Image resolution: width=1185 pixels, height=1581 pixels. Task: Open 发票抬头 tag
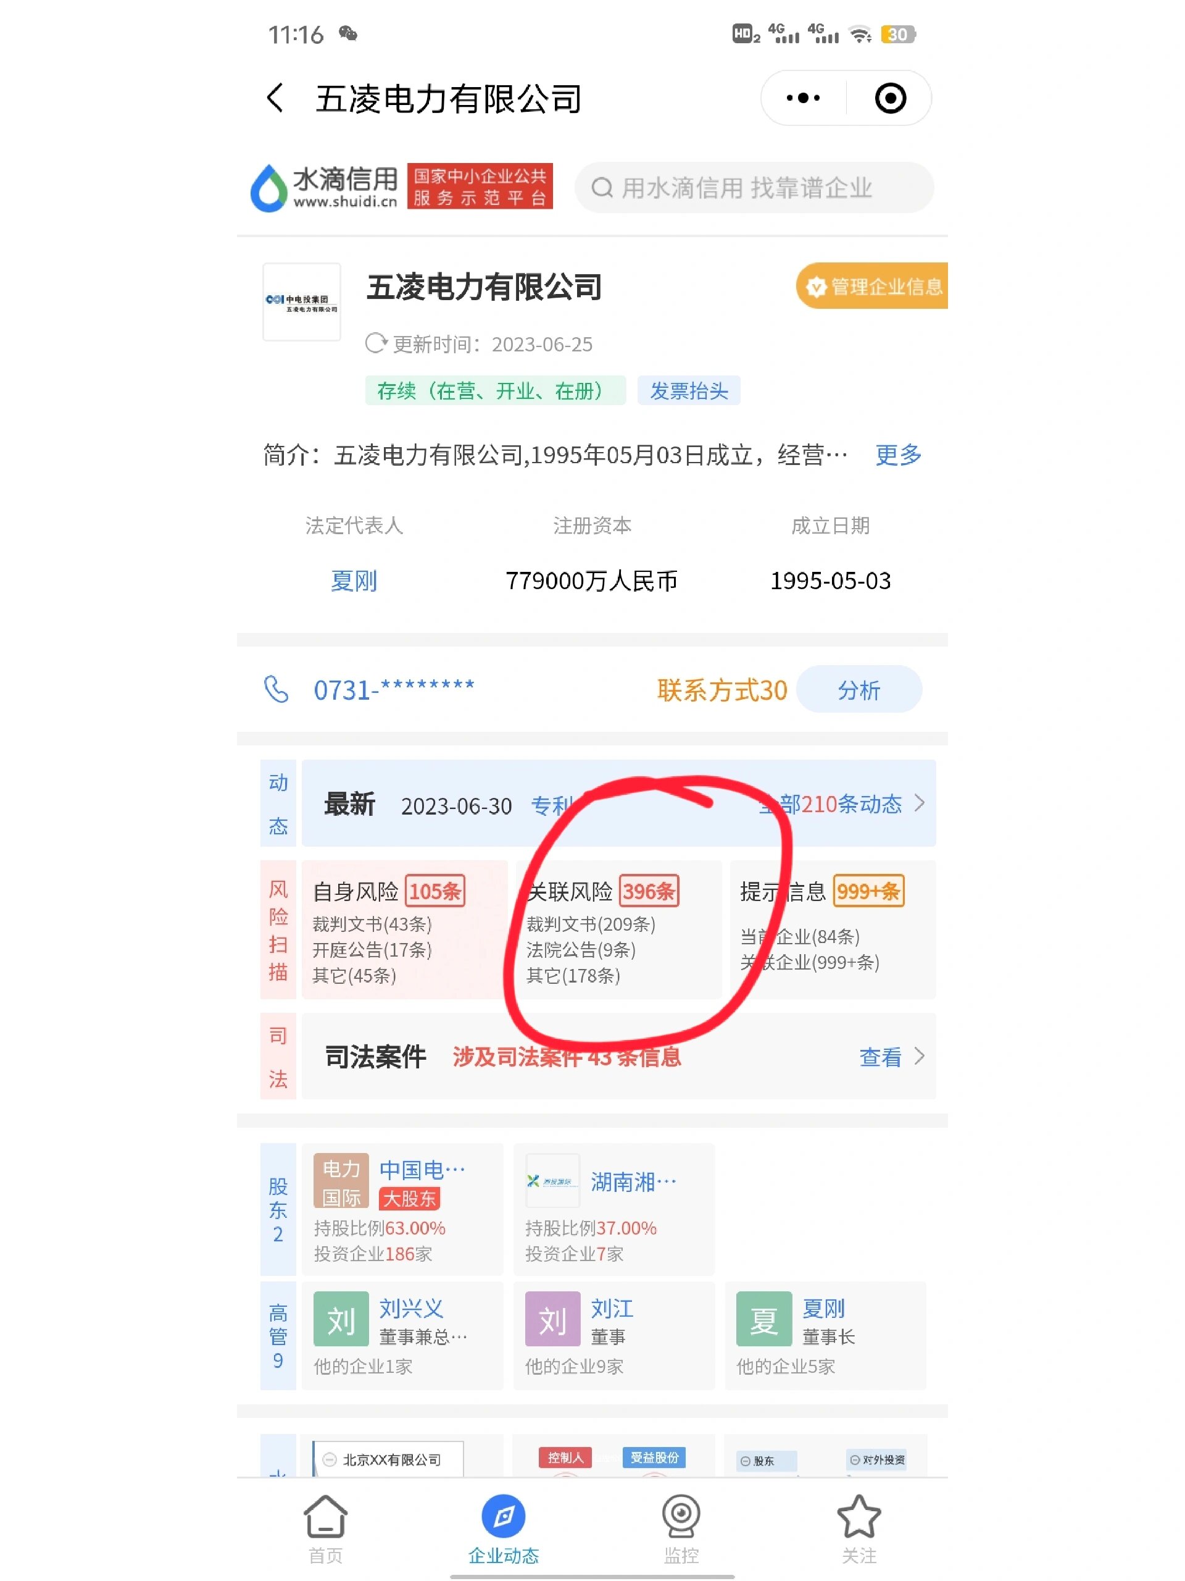pyautogui.click(x=689, y=390)
